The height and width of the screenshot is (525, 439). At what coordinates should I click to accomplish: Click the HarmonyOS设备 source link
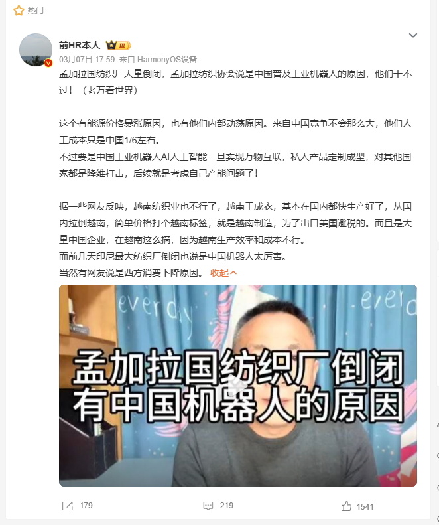tap(167, 60)
